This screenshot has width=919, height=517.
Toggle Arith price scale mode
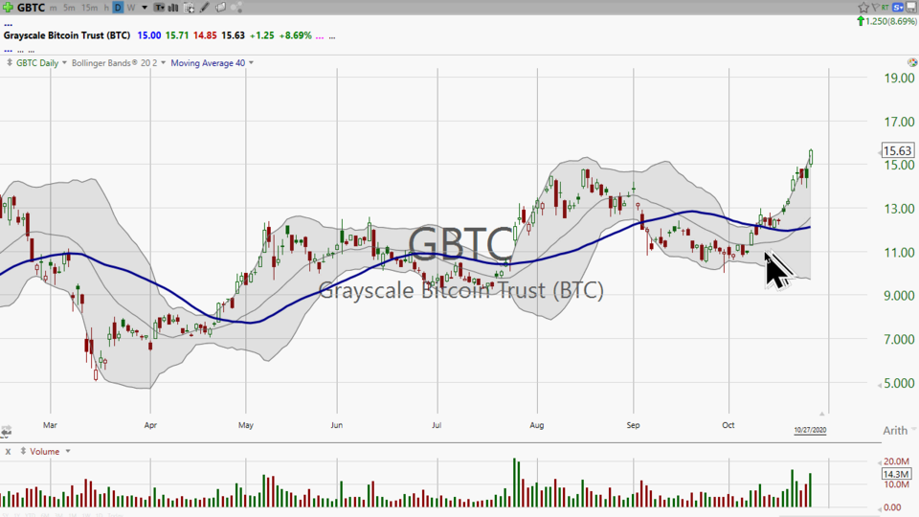895,430
